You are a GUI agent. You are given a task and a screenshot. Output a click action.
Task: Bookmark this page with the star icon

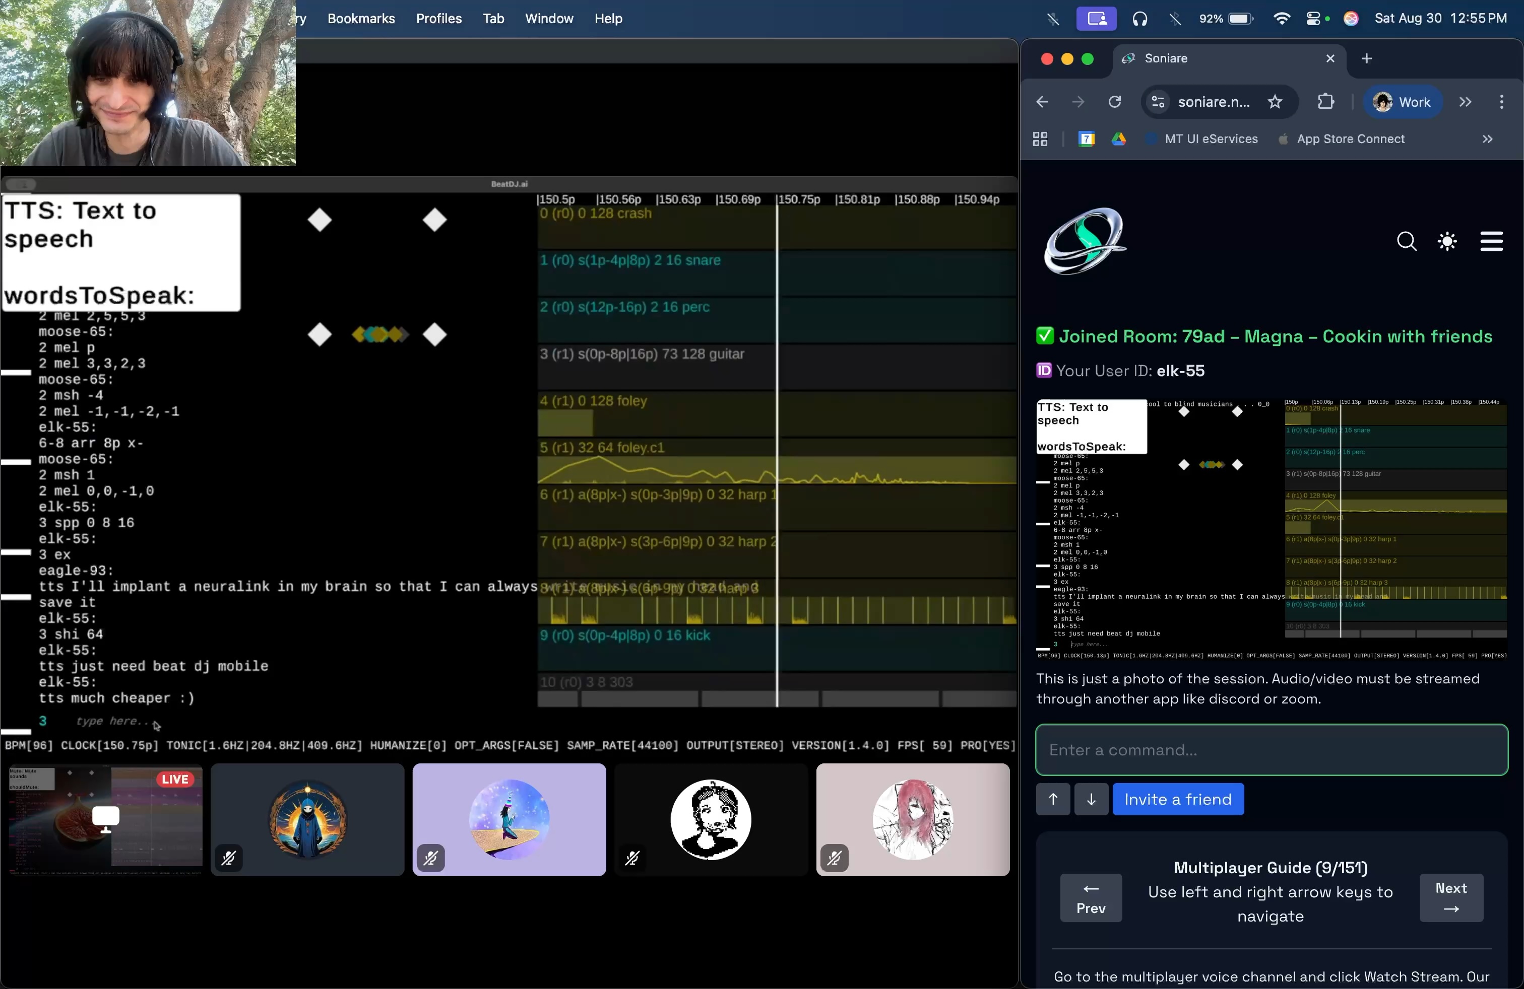(x=1275, y=102)
